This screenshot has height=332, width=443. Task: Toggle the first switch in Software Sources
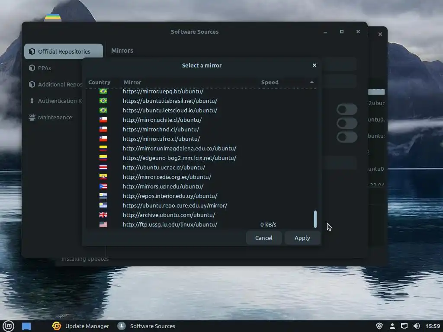pos(347,109)
